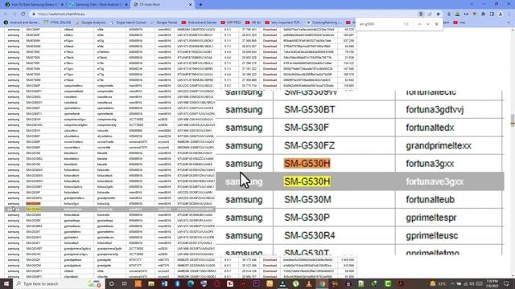
Task: Switch to the Chrome taskbar icon
Action: pos(322,283)
